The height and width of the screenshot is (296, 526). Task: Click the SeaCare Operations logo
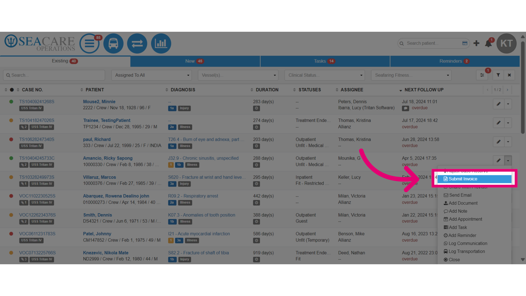[40, 43]
